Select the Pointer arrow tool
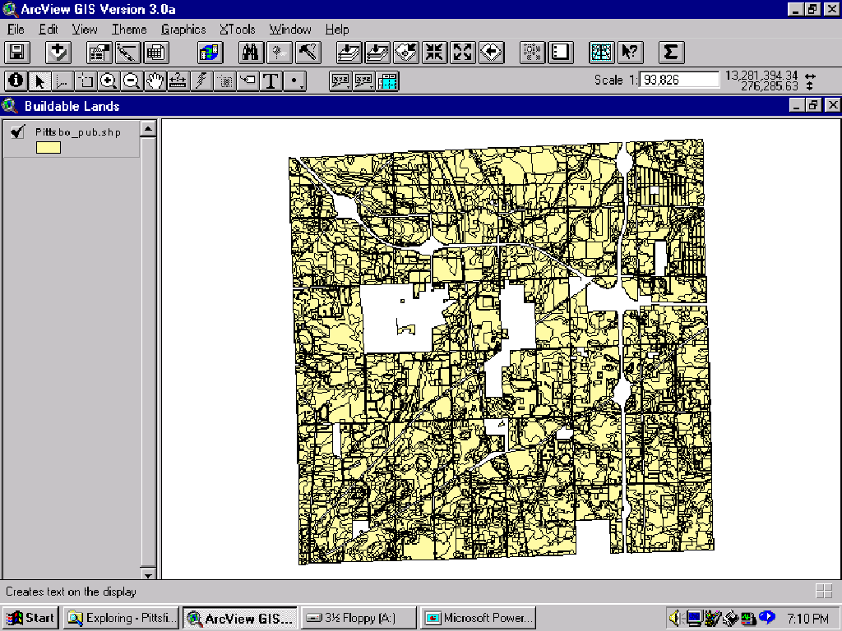842x631 pixels. point(39,81)
